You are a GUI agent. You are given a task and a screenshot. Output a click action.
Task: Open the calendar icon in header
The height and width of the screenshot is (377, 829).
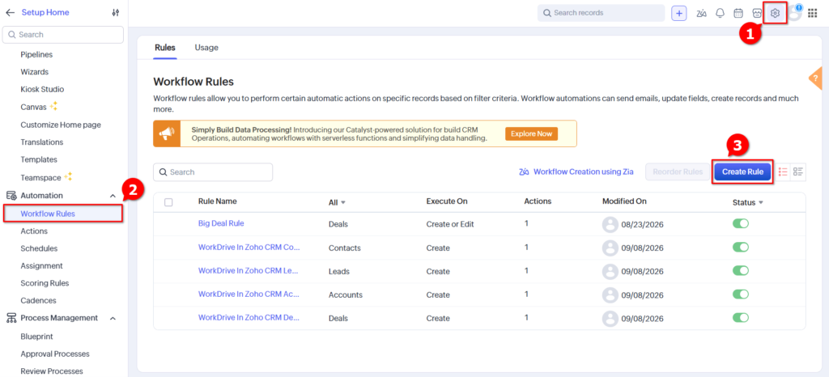738,13
